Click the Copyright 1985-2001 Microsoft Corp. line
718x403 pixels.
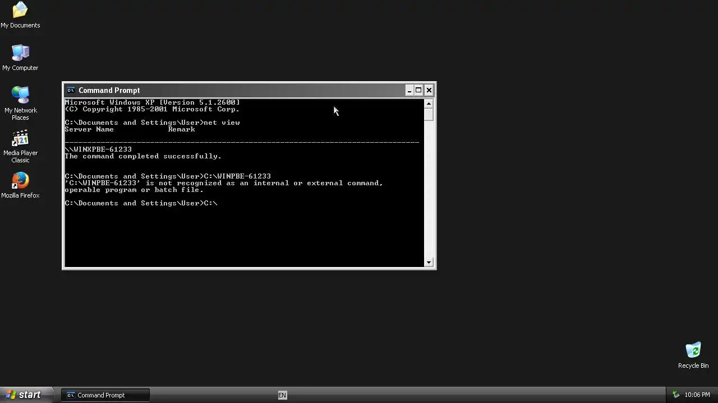pos(152,109)
